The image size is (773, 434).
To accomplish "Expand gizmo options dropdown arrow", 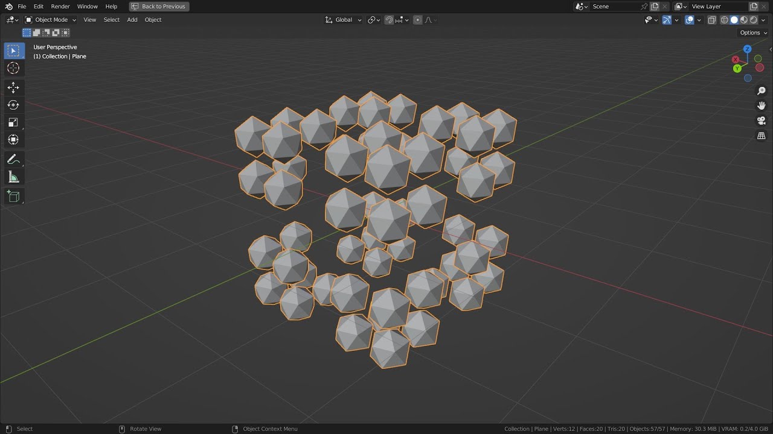I will pos(676,20).
